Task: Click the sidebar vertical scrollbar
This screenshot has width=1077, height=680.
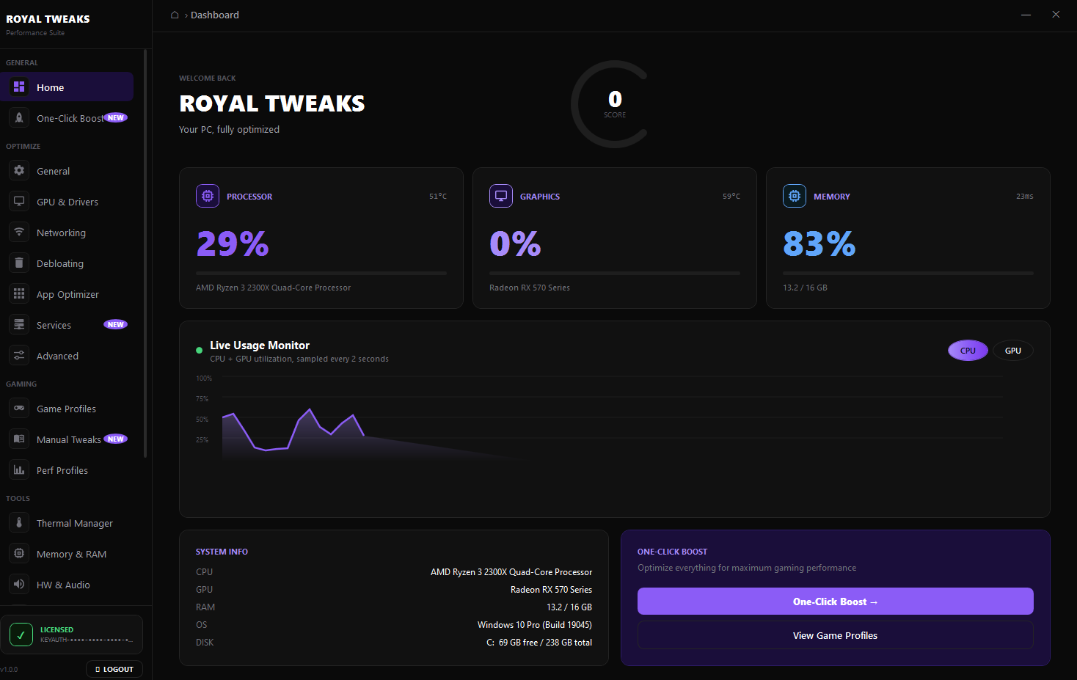Action: pyautogui.click(x=145, y=253)
